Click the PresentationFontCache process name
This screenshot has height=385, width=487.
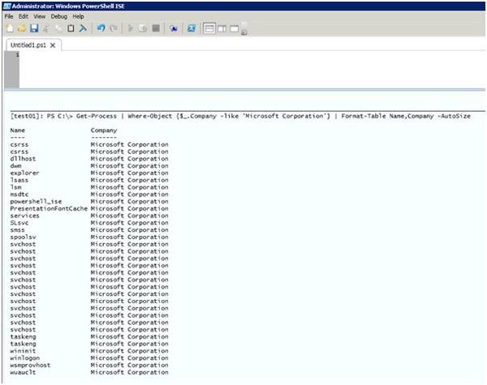point(49,209)
